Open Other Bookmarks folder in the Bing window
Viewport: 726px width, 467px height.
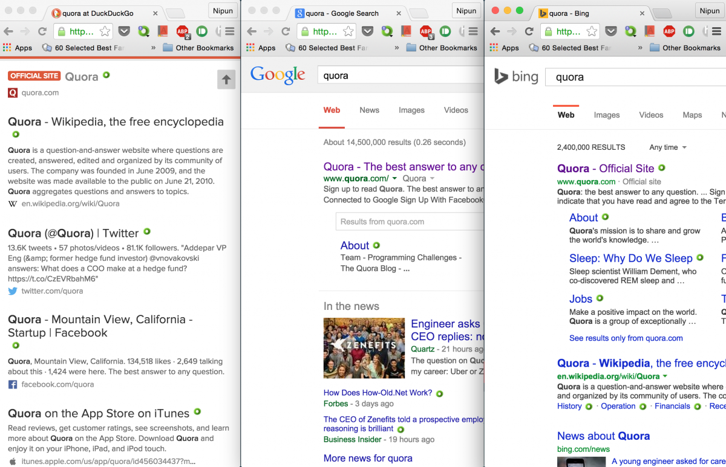(x=685, y=48)
